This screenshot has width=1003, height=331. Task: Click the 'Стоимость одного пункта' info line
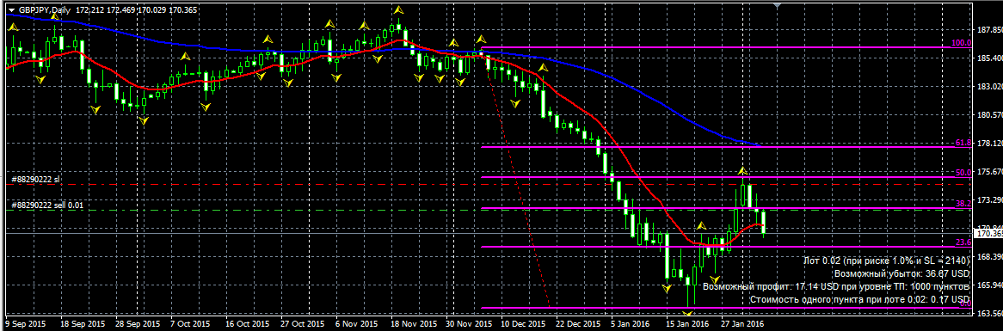pyautogui.click(x=859, y=299)
